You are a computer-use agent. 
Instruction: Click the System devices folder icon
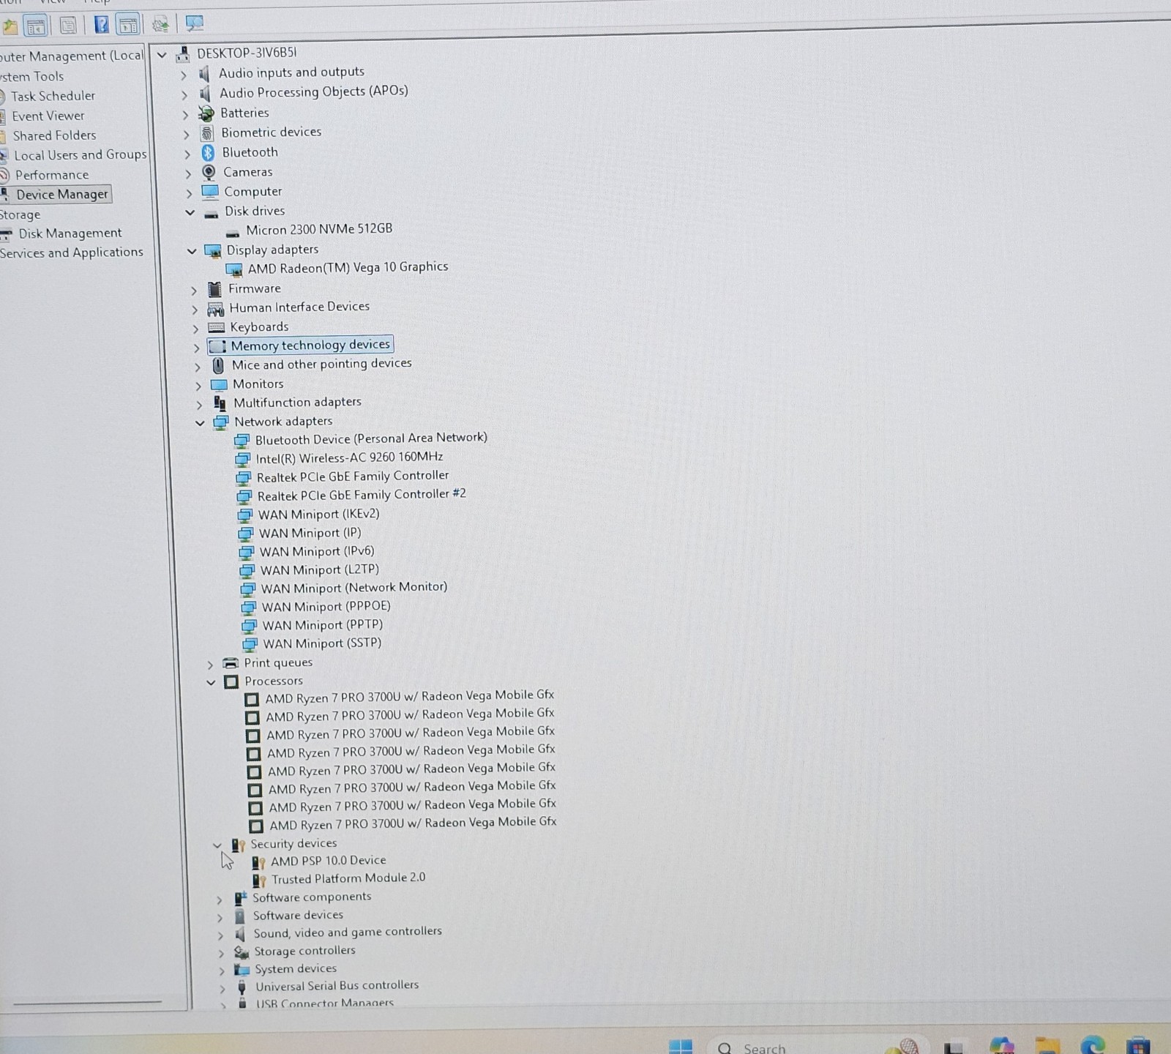tap(242, 970)
